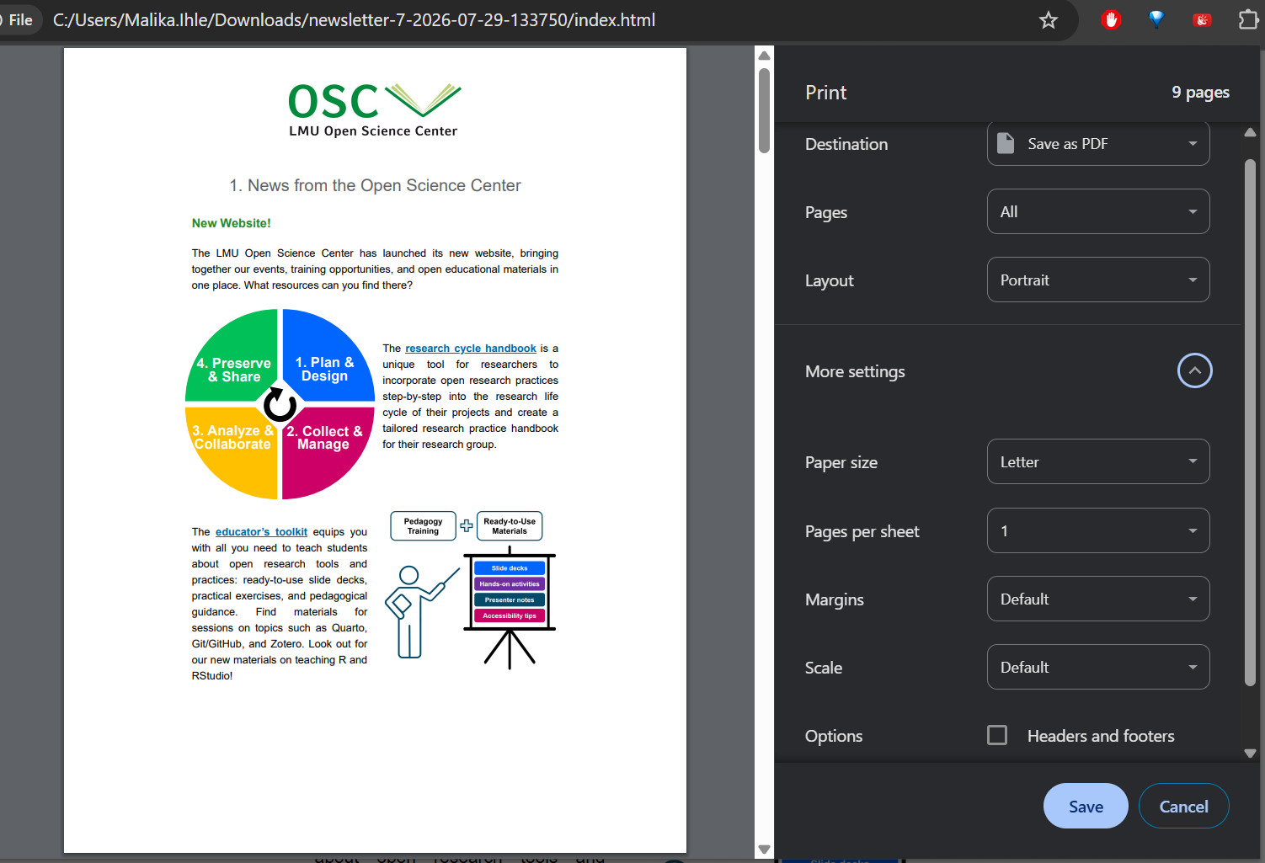This screenshot has width=1265, height=863.
Task: Bookmark this page with the star icon
Action: (1048, 20)
